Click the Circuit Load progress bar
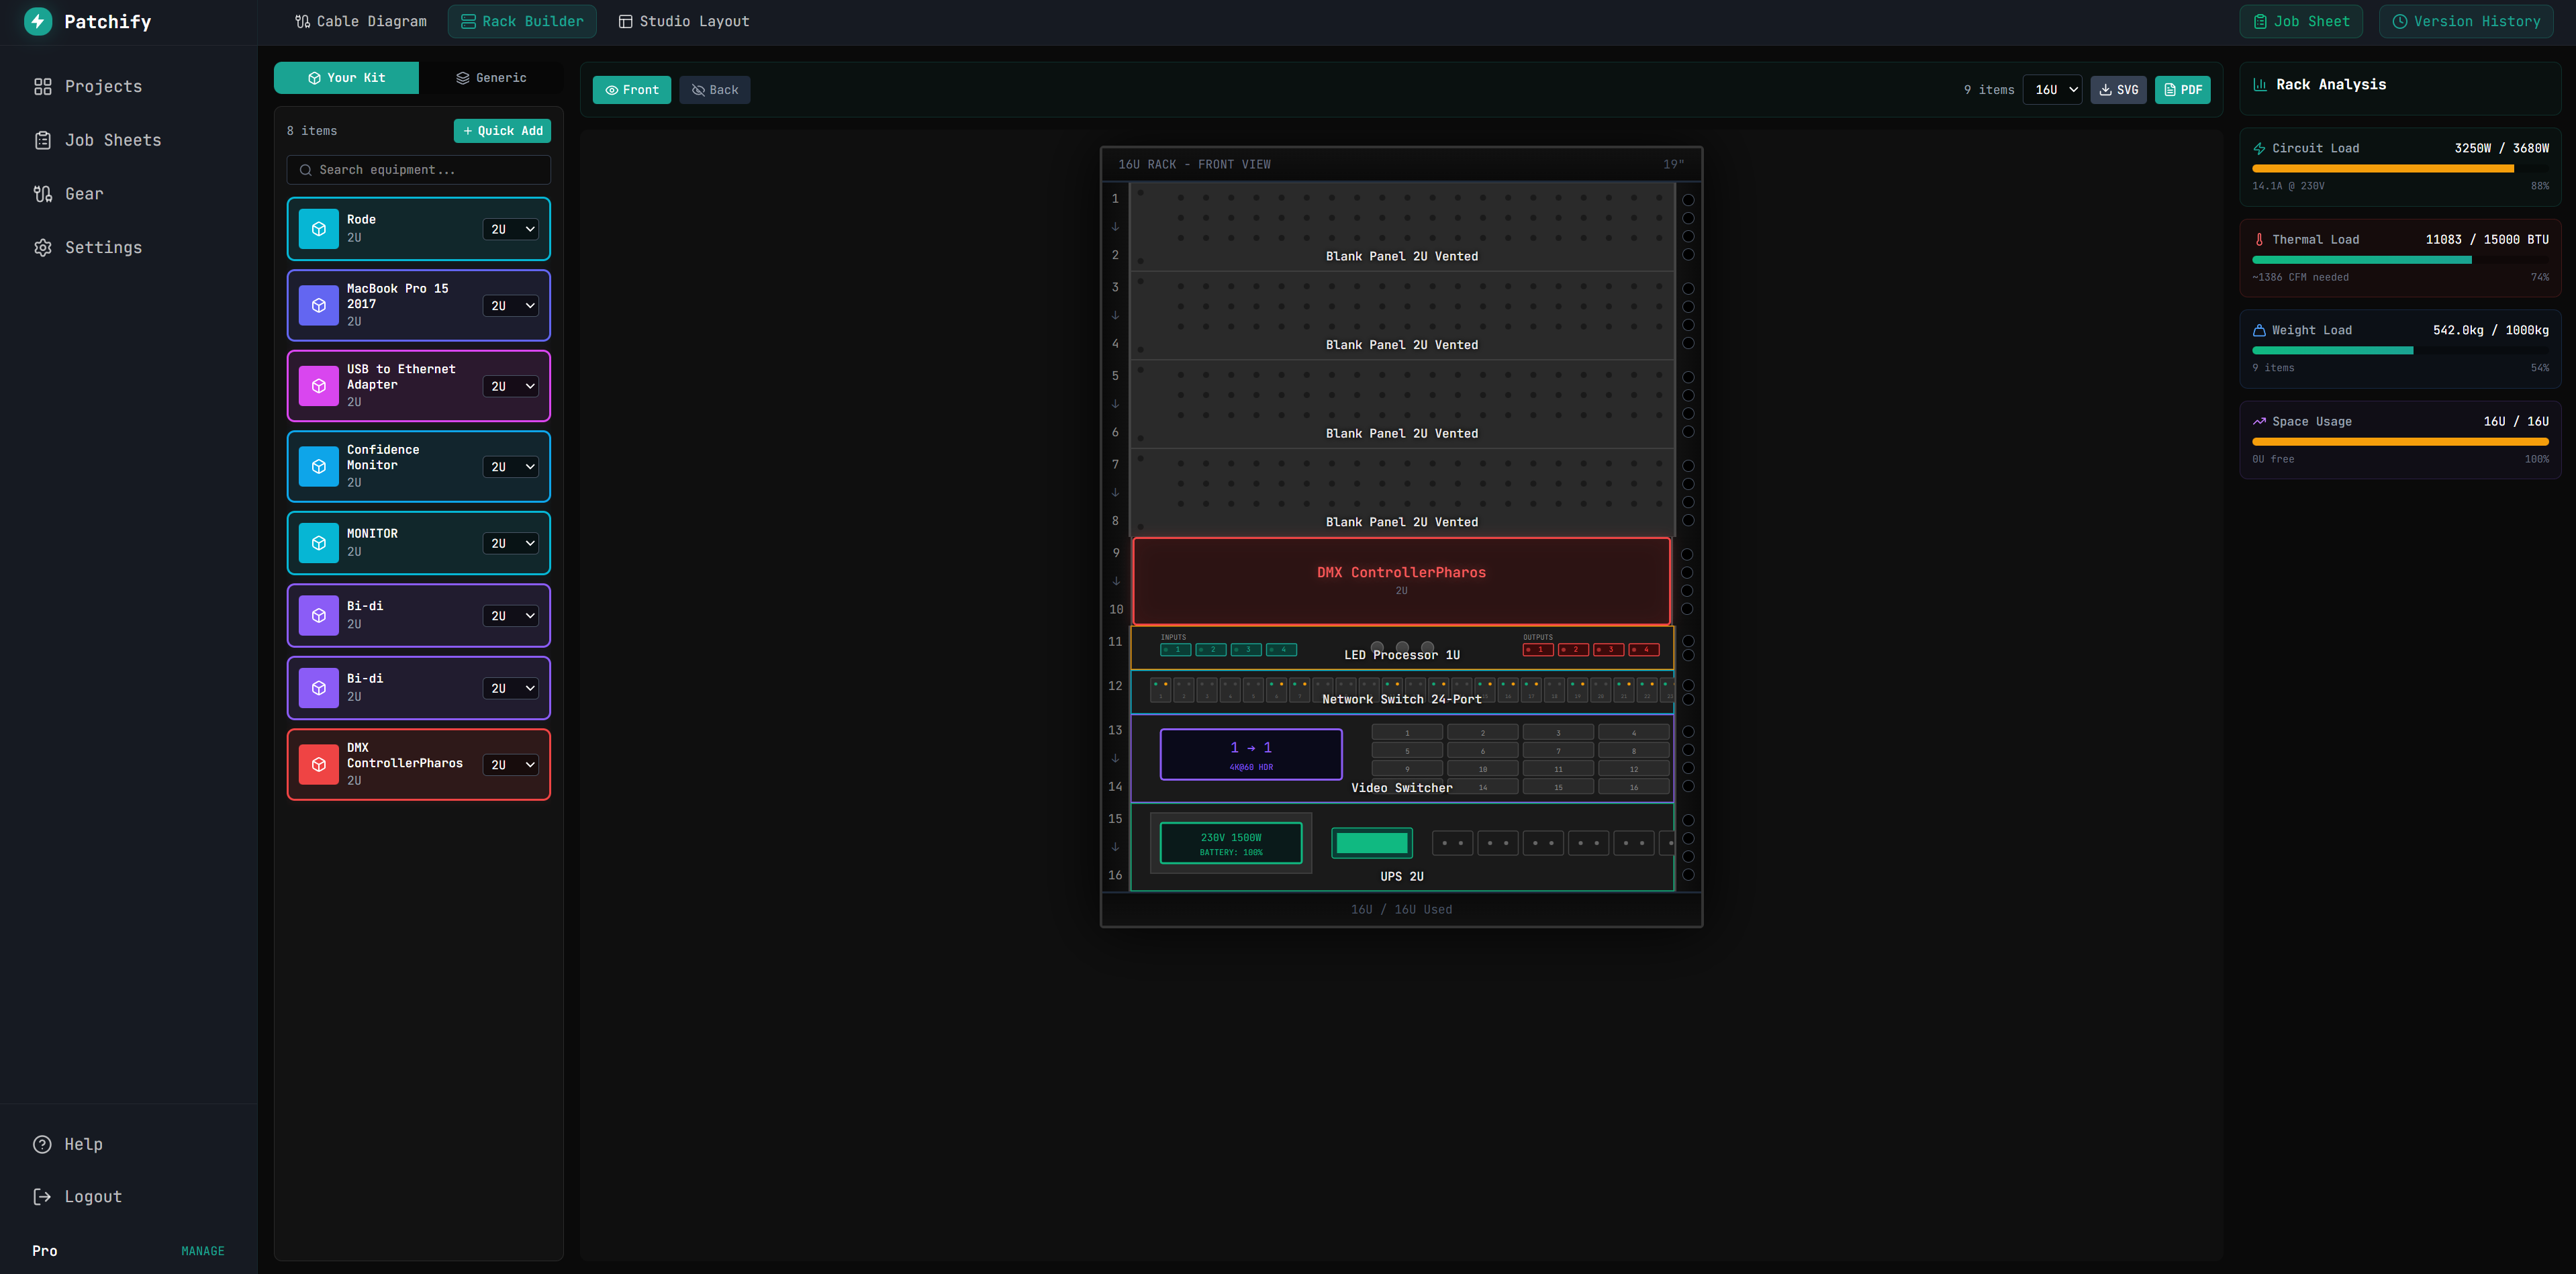 pyautogui.click(x=2399, y=169)
